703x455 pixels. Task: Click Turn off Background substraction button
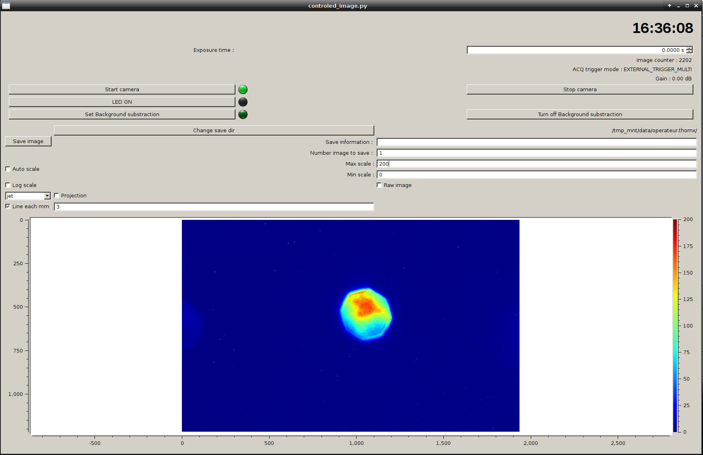coord(579,114)
